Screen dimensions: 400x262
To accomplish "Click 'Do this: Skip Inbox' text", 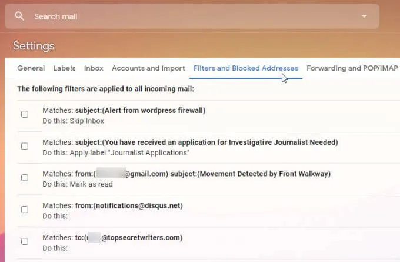I will click(x=73, y=121).
